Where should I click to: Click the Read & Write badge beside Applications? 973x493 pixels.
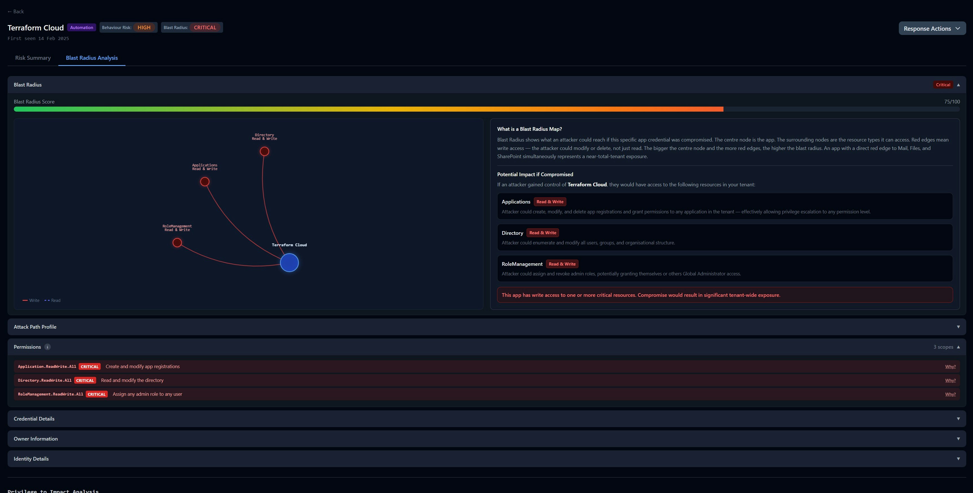click(x=550, y=202)
